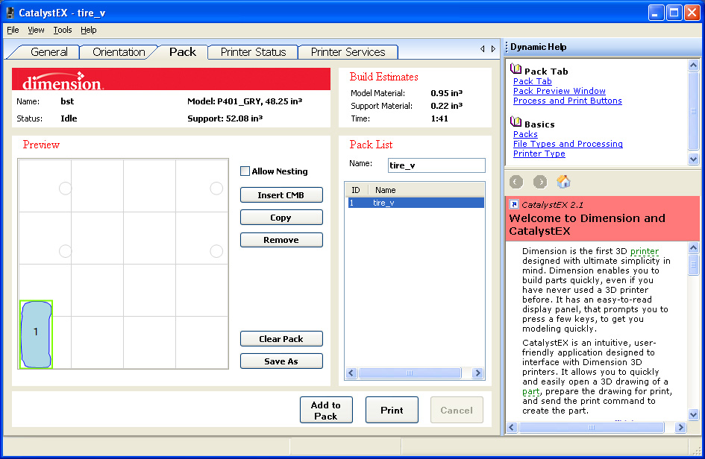Click the printer status text Idle

click(x=69, y=118)
